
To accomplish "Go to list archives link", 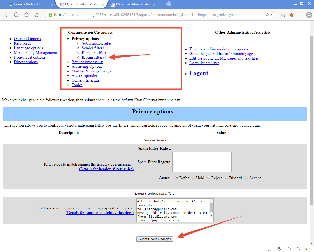I will tap(204, 63).
